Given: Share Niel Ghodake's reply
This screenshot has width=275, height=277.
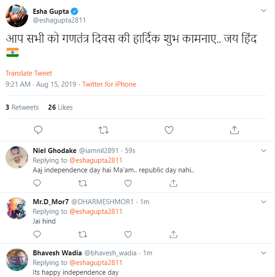Looking at the screenshot, I should click(x=173, y=183).
